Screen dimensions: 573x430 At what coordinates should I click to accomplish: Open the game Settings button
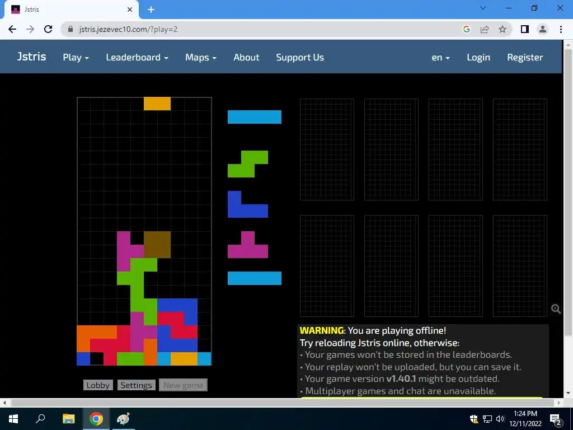click(x=137, y=385)
